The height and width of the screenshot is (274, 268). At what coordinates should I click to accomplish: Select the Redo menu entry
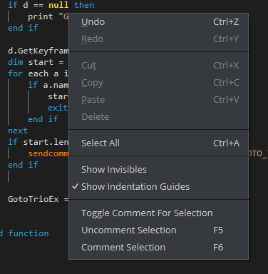(x=158, y=39)
